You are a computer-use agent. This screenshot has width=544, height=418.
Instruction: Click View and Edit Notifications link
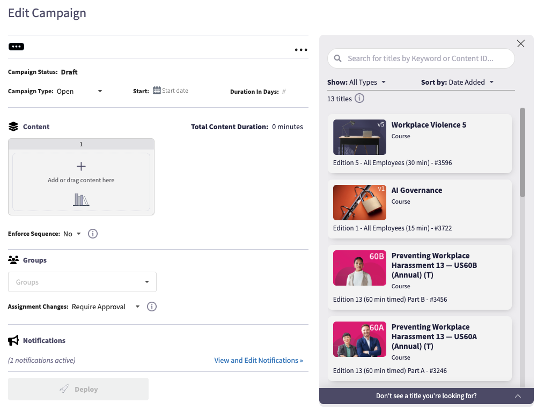click(x=259, y=360)
